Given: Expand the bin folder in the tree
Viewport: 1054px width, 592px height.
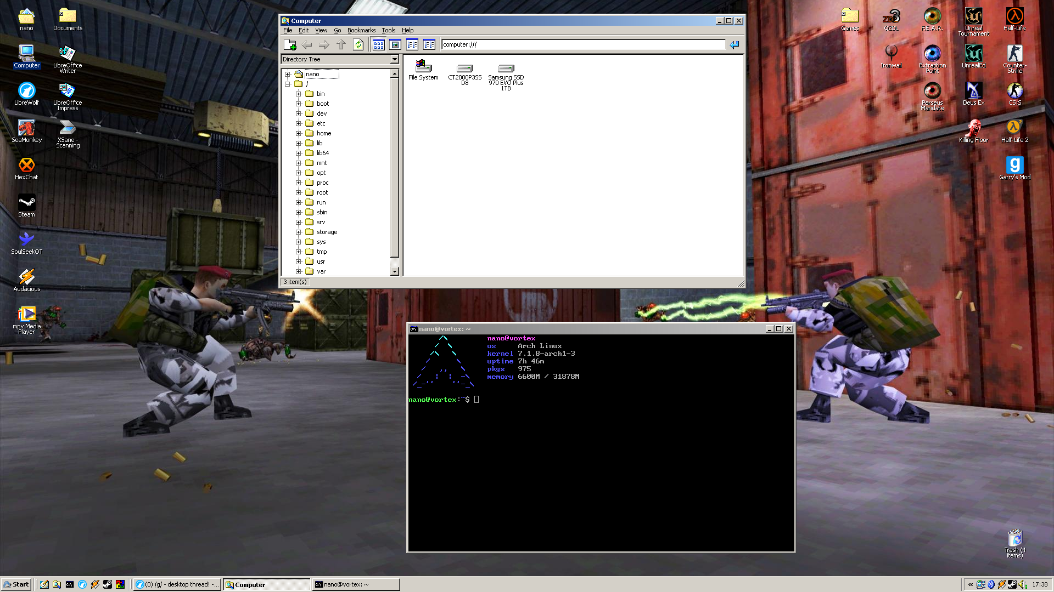Looking at the screenshot, I should (299, 94).
